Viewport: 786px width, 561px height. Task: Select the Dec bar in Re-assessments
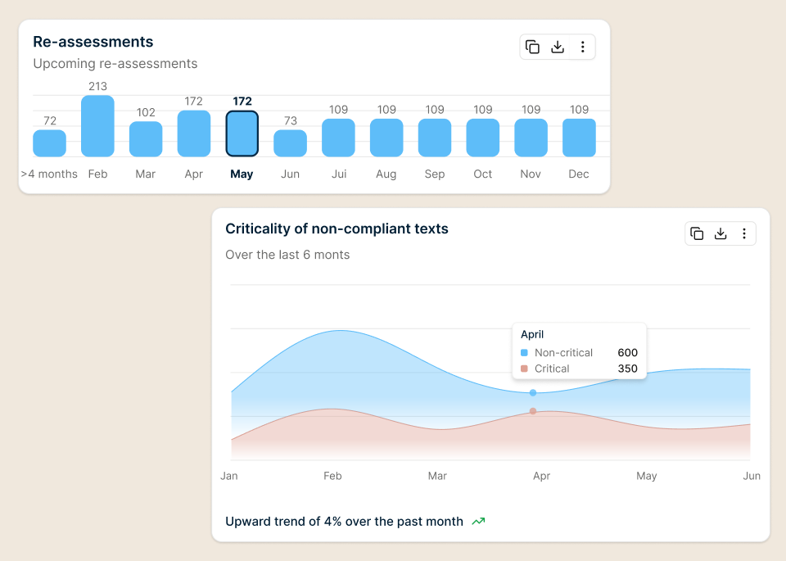579,138
